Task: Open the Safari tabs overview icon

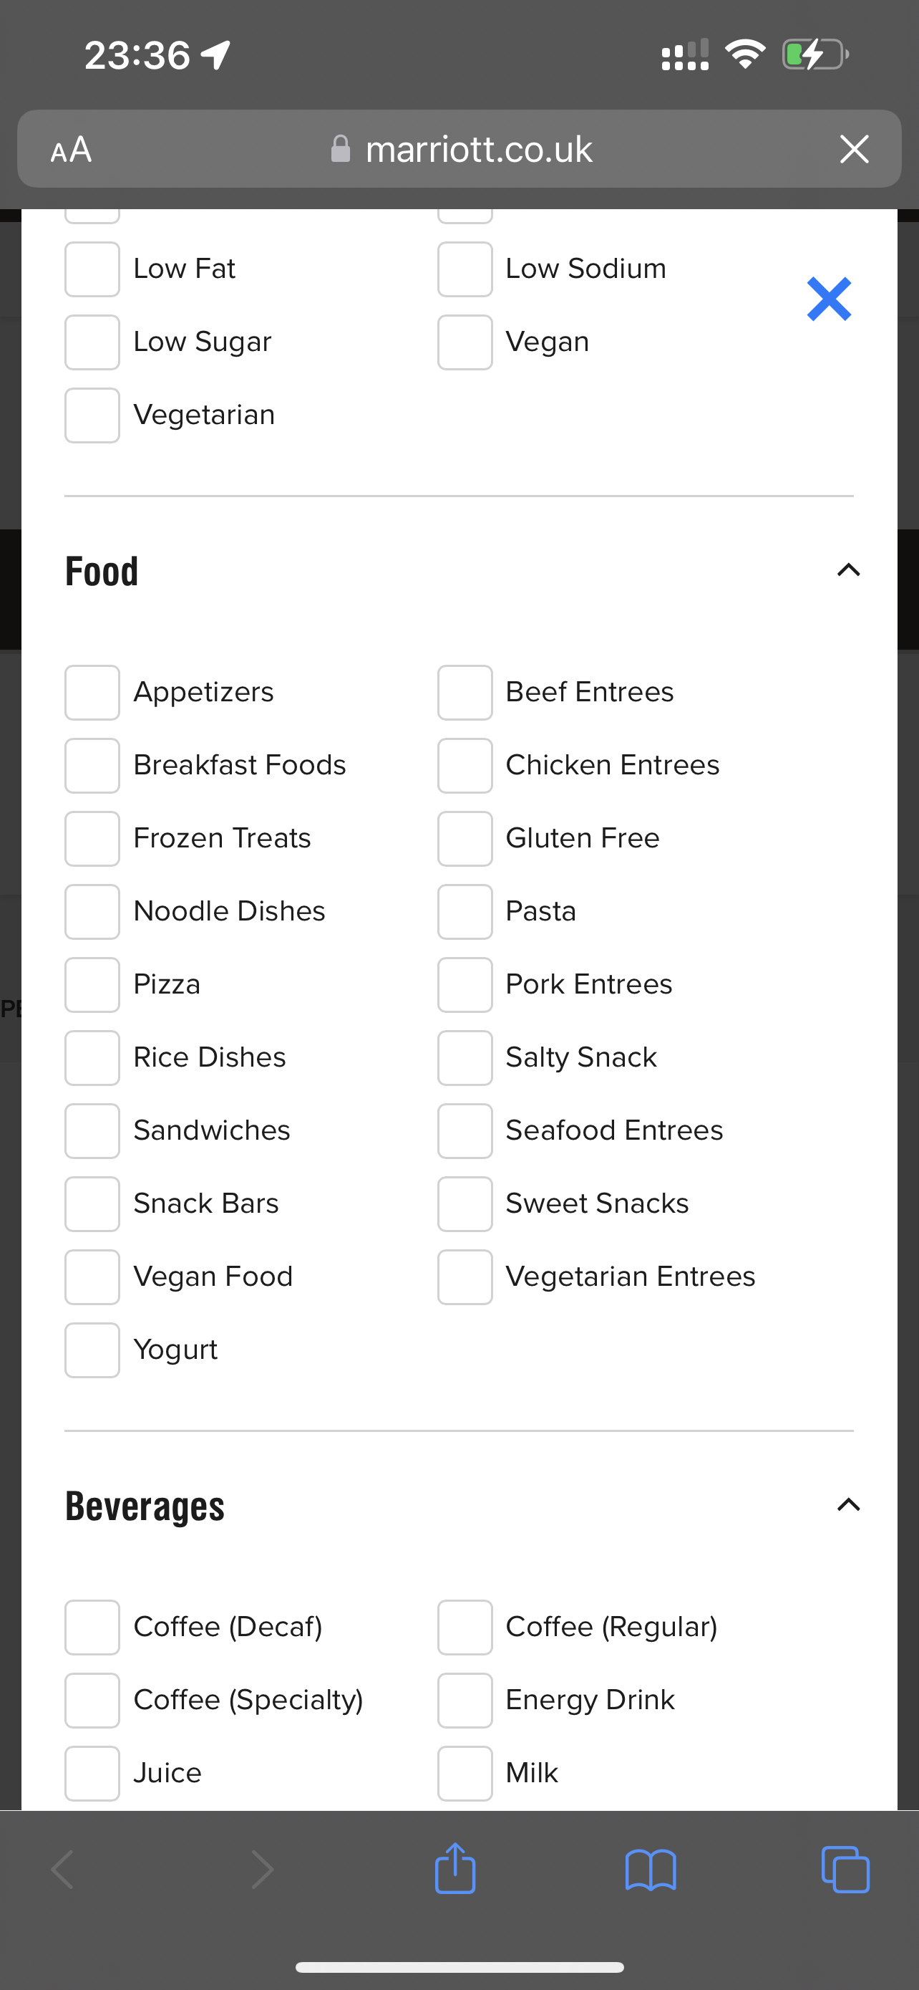Action: point(845,1870)
